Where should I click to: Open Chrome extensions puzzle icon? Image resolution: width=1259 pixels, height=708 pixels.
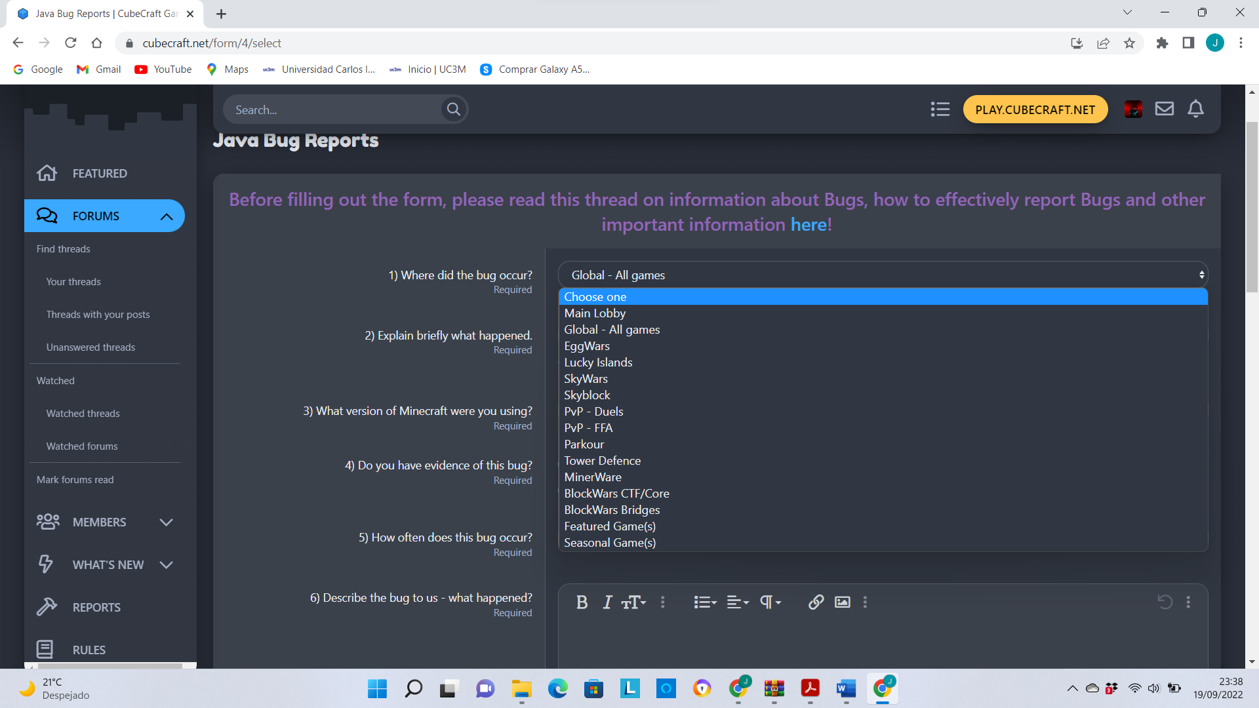pyautogui.click(x=1162, y=43)
